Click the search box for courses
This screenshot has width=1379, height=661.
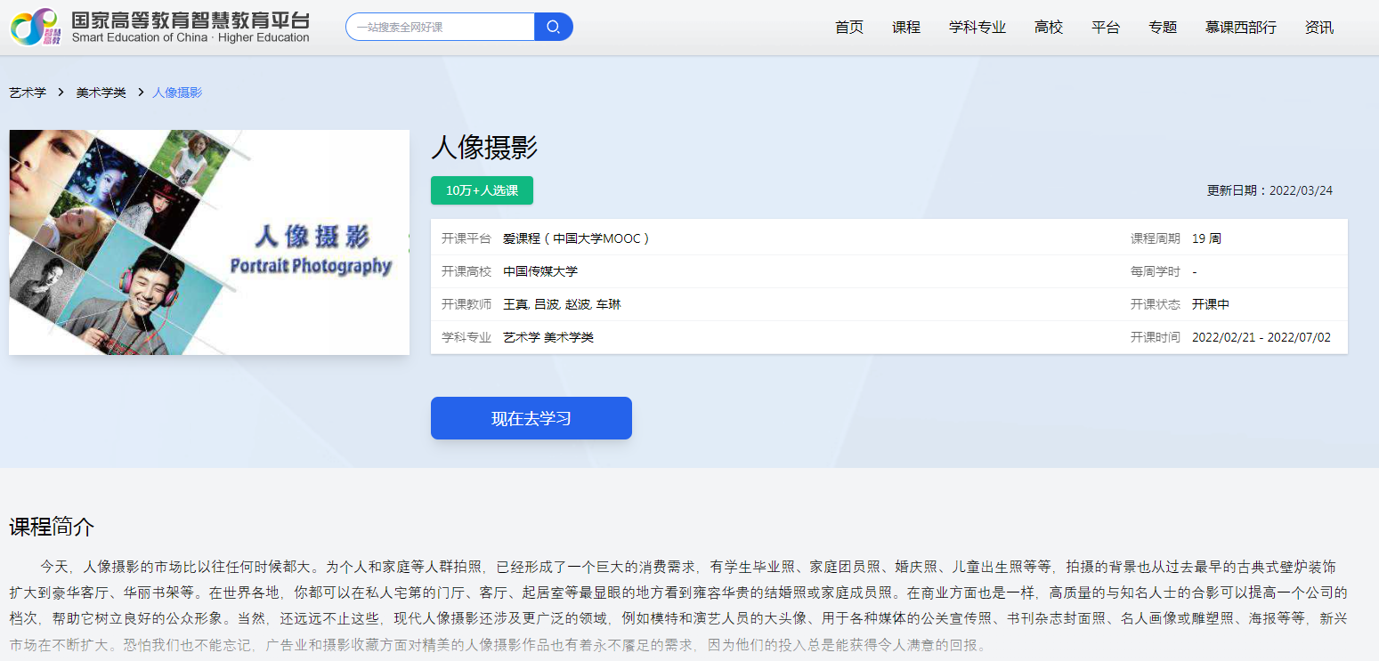pyautogui.click(x=441, y=27)
